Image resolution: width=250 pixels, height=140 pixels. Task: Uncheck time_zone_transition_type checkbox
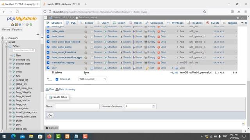point(48,58)
